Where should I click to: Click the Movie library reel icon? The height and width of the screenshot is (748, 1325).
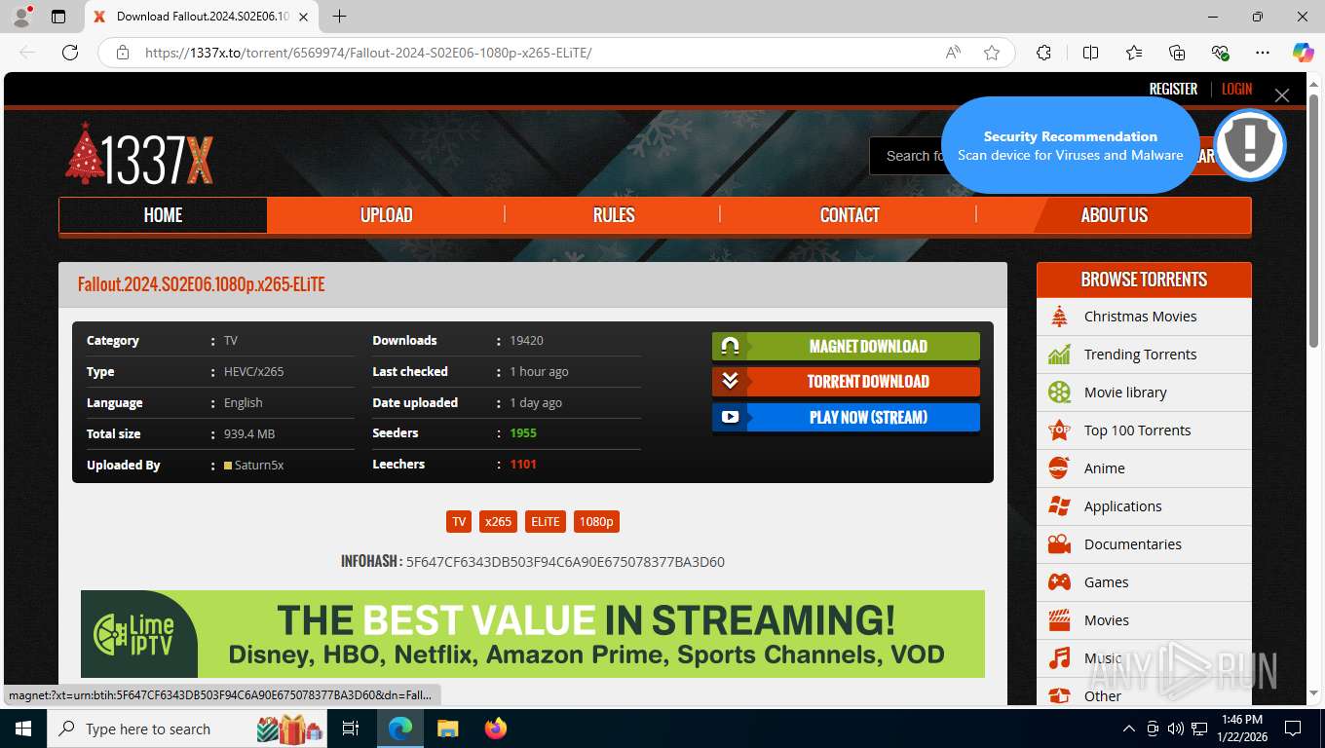coord(1059,393)
